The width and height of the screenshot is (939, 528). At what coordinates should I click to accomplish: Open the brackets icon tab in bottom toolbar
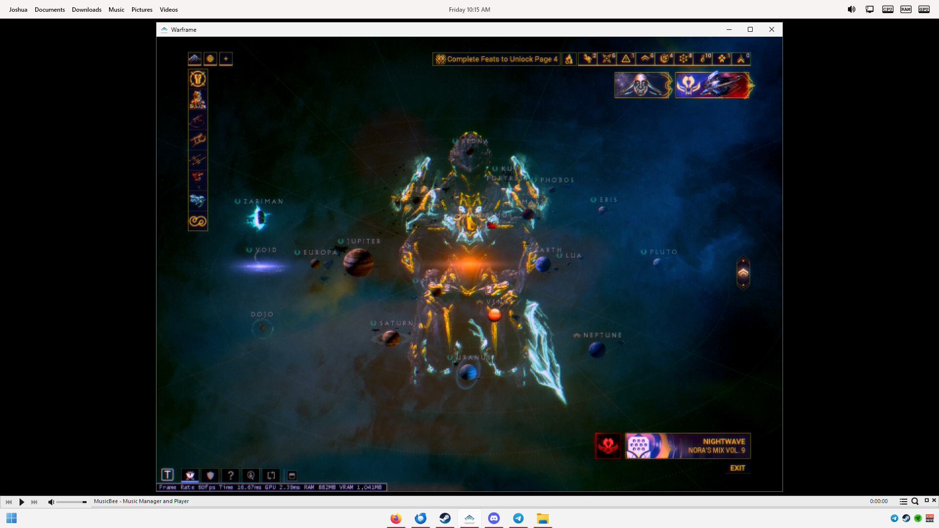click(x=271, y=475)
